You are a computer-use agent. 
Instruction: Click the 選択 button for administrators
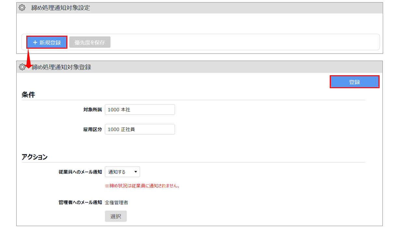[116, 216]
